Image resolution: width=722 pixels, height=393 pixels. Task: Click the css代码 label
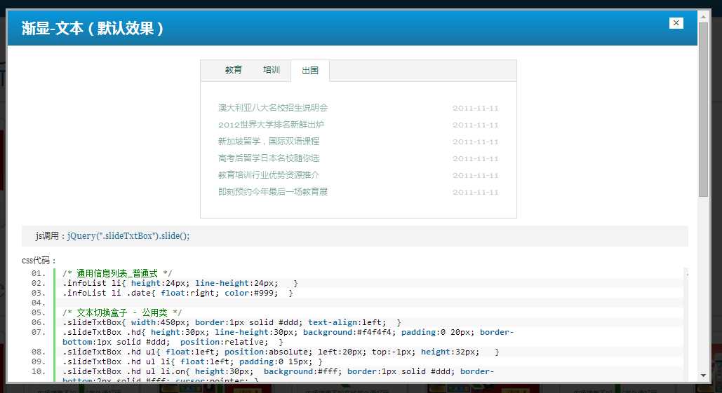pos(36,261)
